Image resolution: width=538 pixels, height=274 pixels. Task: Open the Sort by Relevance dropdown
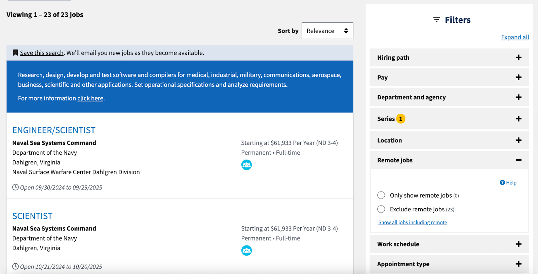(327, 31)
